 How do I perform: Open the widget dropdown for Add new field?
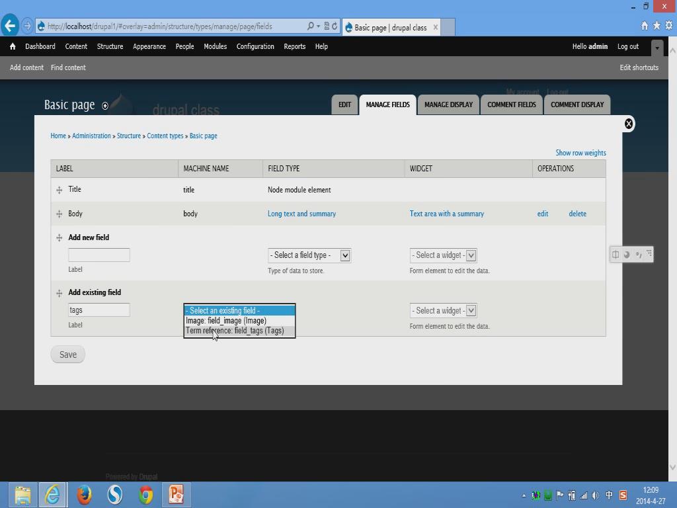(x=443, y=255)
